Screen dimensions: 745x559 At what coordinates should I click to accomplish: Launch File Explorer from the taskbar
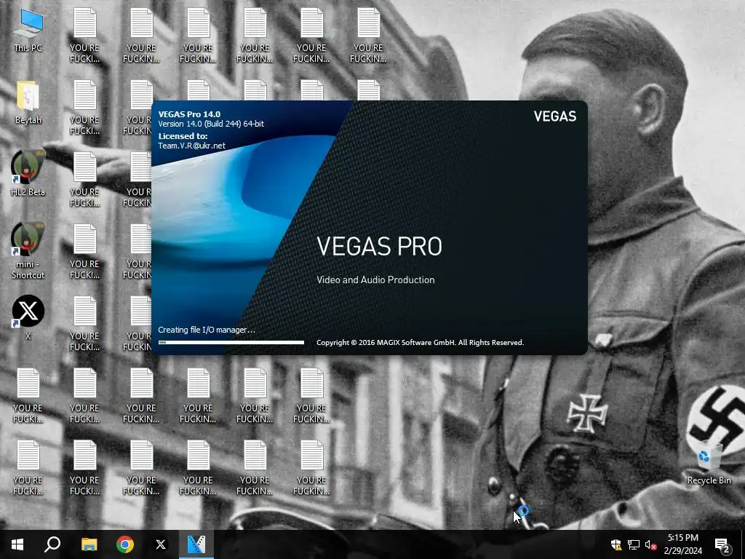pyautogui.click(x=89, y=544)
